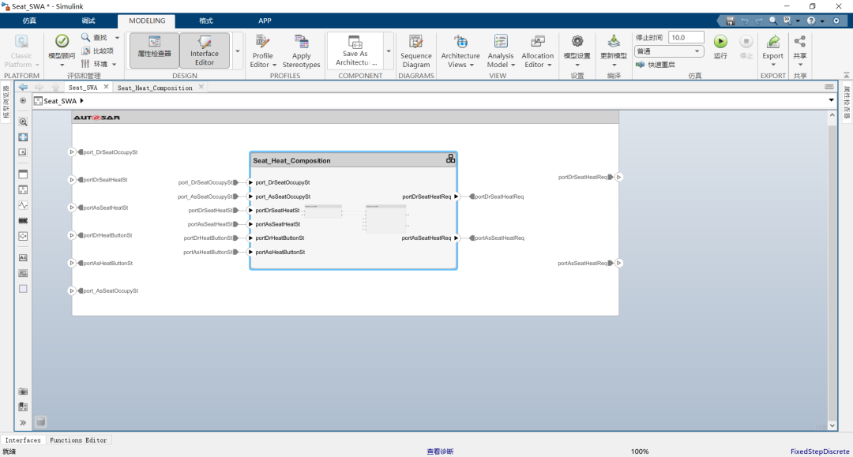Select the Seat_Heat_Composition block title
Viewport: 853px width, 457px height.
(291, 161)
